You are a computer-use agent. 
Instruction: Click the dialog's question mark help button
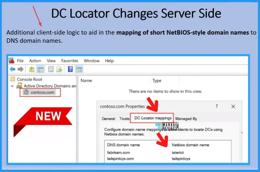pyautogui.click(x=217, y=106)
